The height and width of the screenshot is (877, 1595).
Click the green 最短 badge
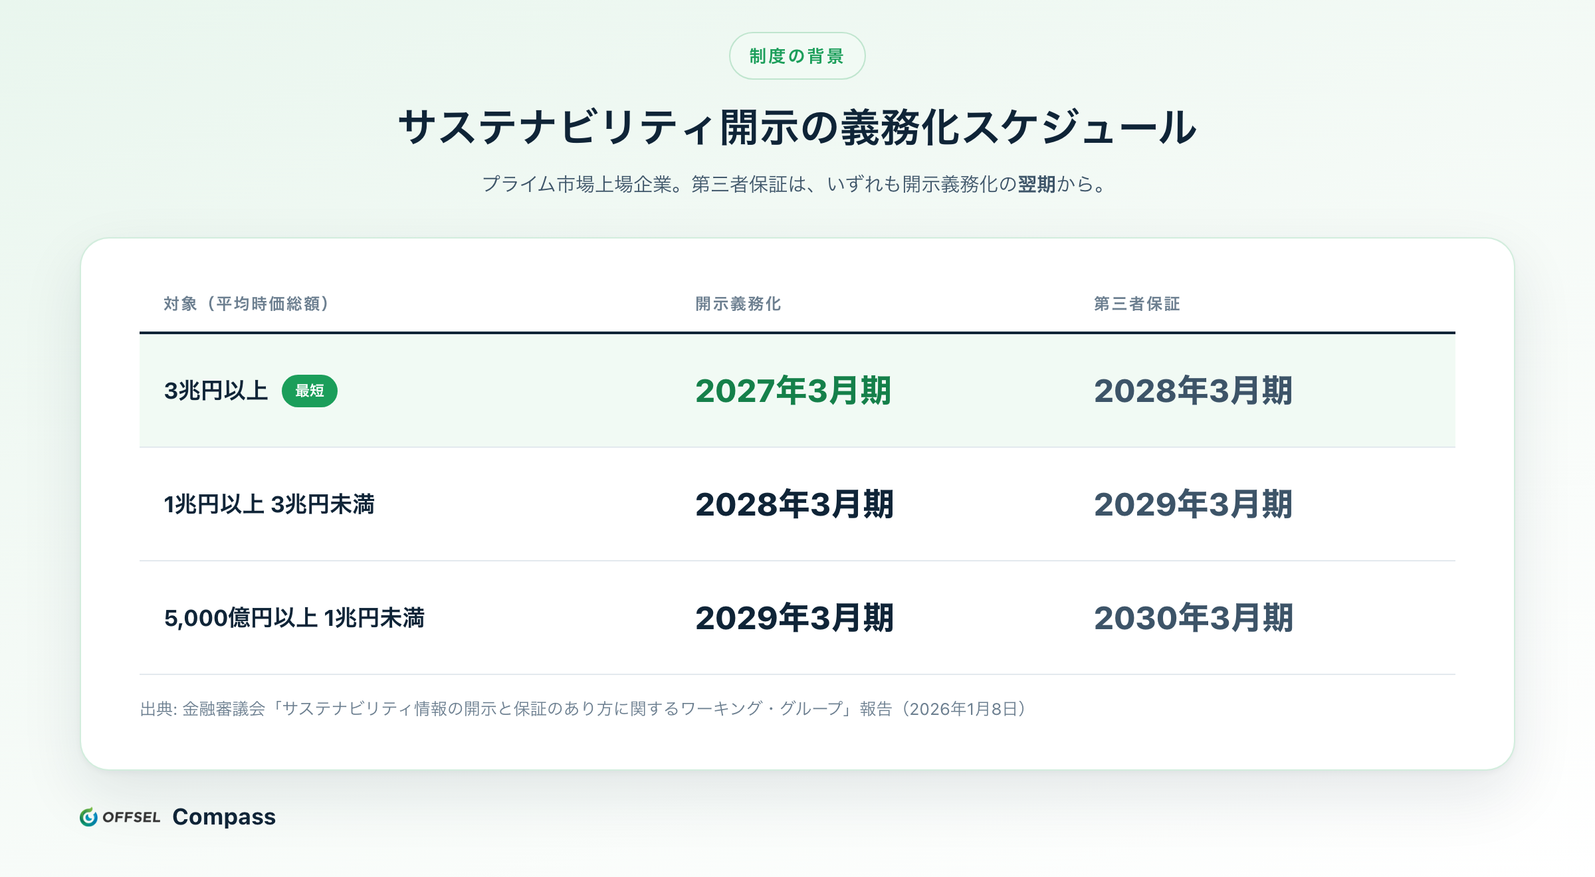pos(310,391)
